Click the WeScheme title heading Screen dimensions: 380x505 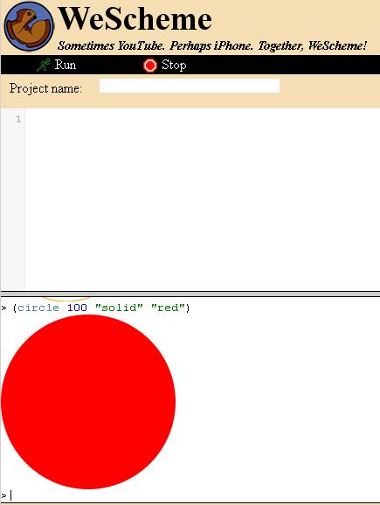click(x=135, y=18)
